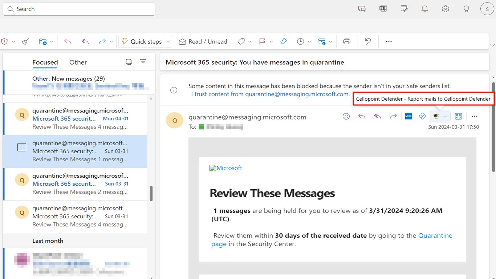496x279 pixels.
Task: Click the Categorize tag icon
Action: pyautogui.click(x=241, y=41)
